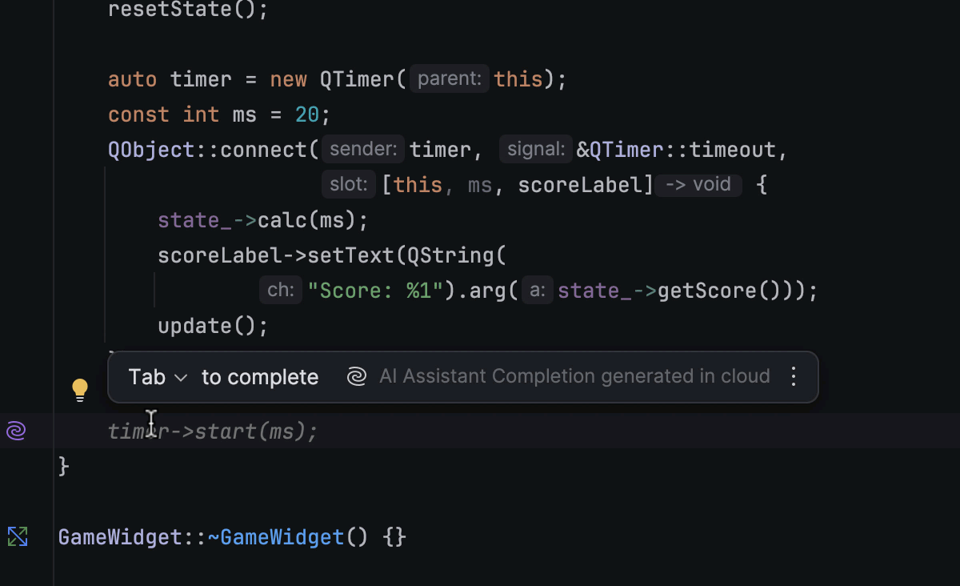Click the 'parent:' inlay hint

[x=450, y=79]
